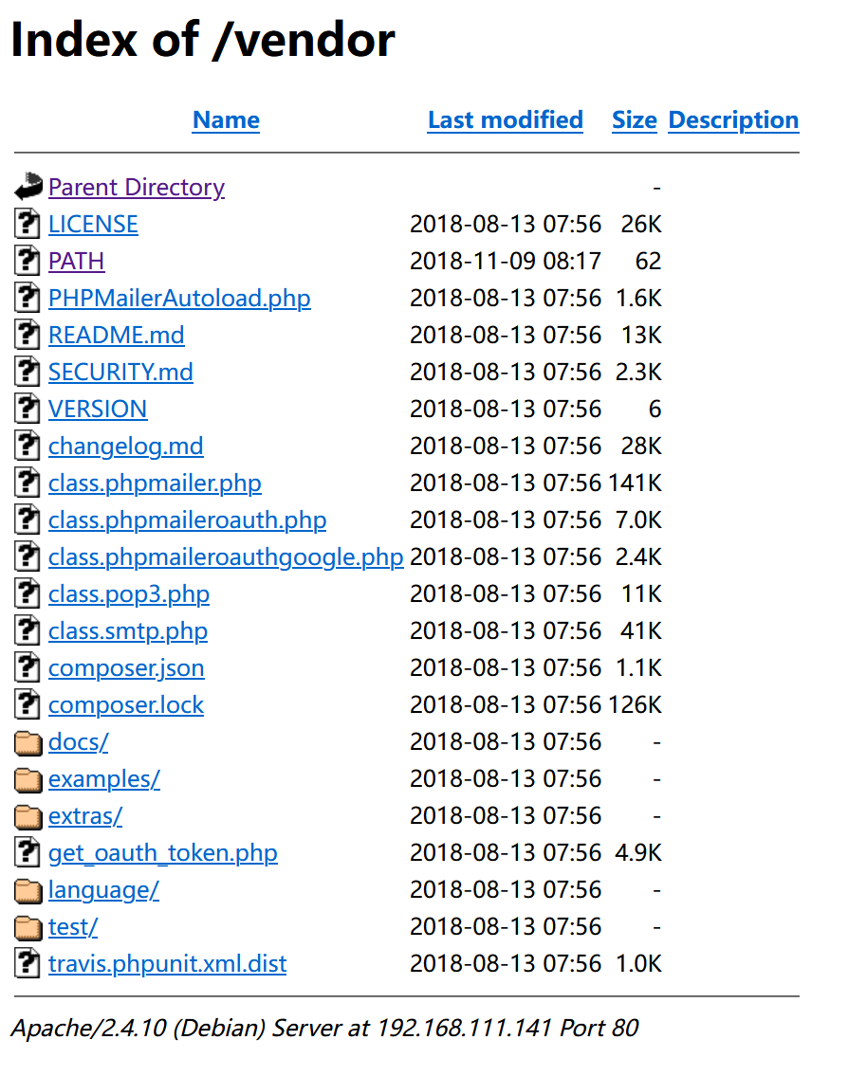Open travis.phpunit.xml.dist file link
Viewport: 867px width, 1076px height.
167,964
